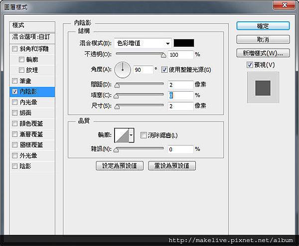Image resolution: width=299 pixels, height=246 pixels.
Task: Check the 內光暈 style checkbox
Action: click(x=14, y=102)
